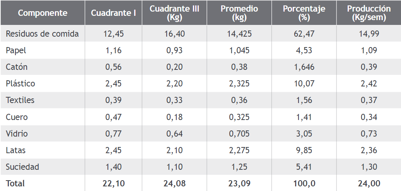Click the Porcentaje (%) header cell

click(x=304, y=13)
